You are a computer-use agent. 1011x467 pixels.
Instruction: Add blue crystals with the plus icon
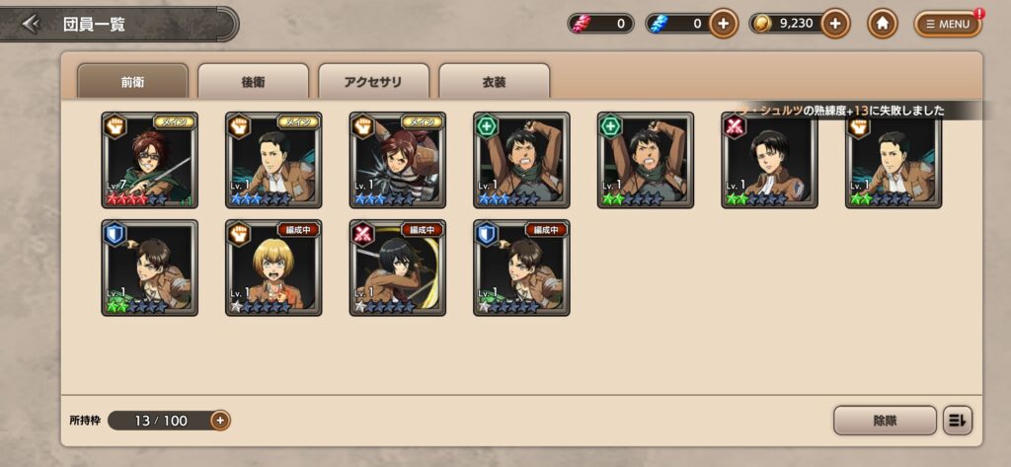(x=724, y=24)
